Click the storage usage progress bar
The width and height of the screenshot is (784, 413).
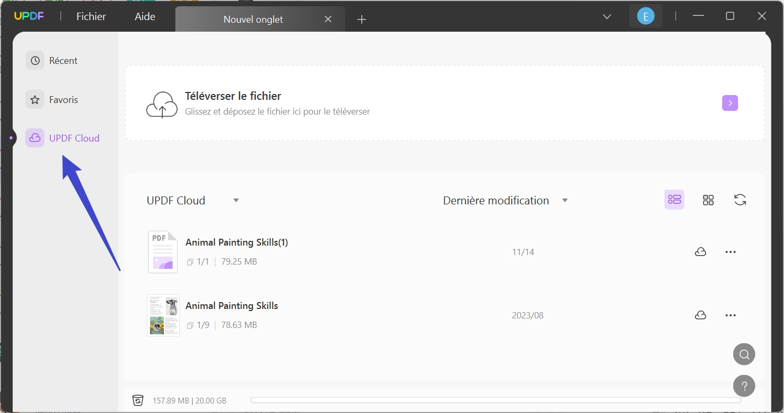(x=496, y=400)
